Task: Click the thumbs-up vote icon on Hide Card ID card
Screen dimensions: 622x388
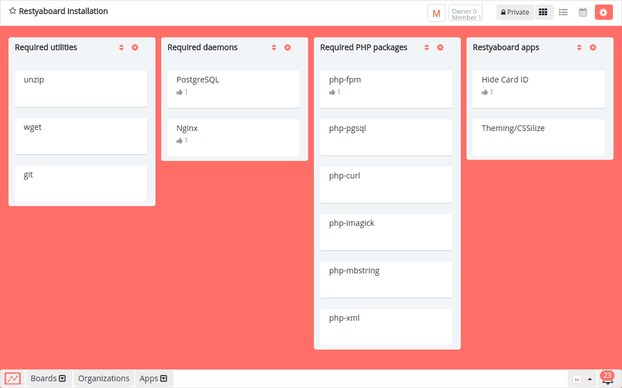Action: 485,92
